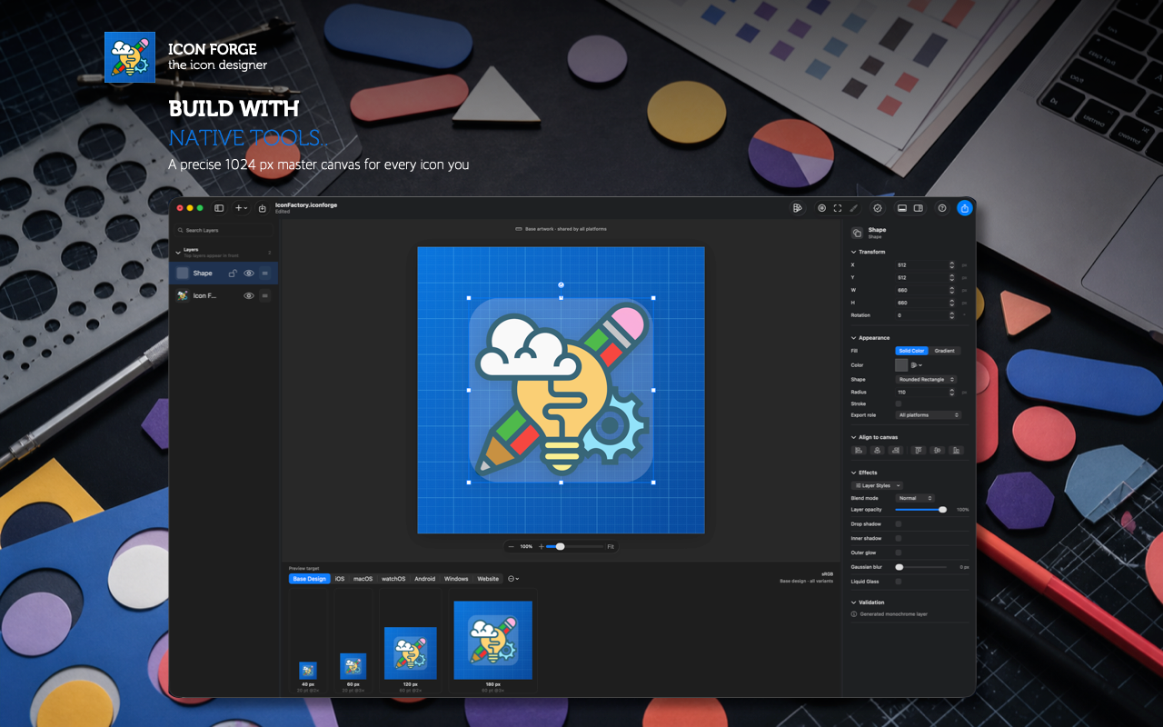
Task: Hide the Shape layer with eye icon
Action: (249, 273)
